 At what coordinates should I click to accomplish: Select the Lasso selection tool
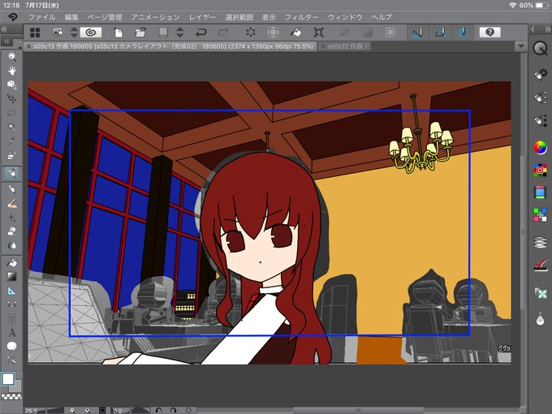(x=12, y=113)
